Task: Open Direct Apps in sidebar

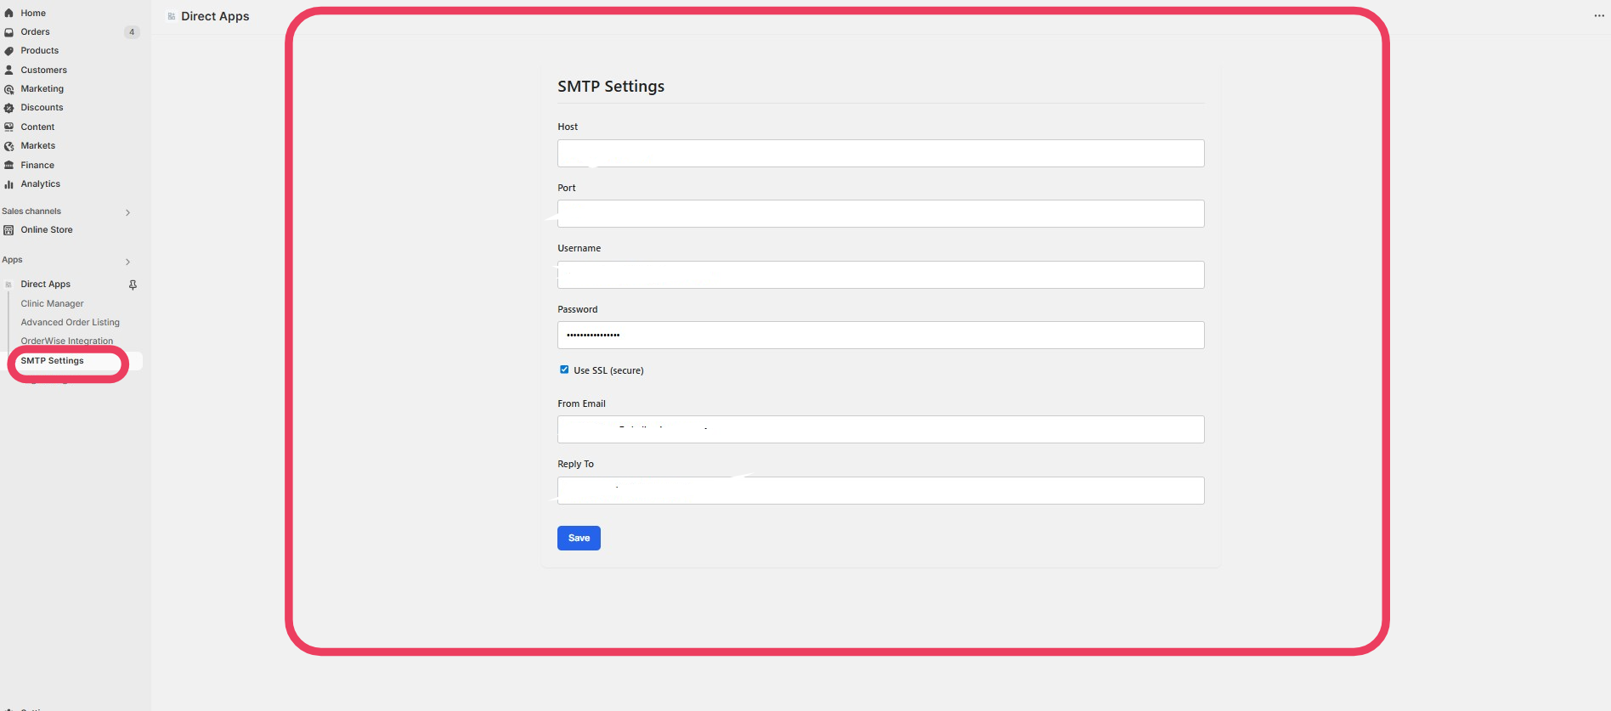Action: pyautogui.click(x=45, y=285)
